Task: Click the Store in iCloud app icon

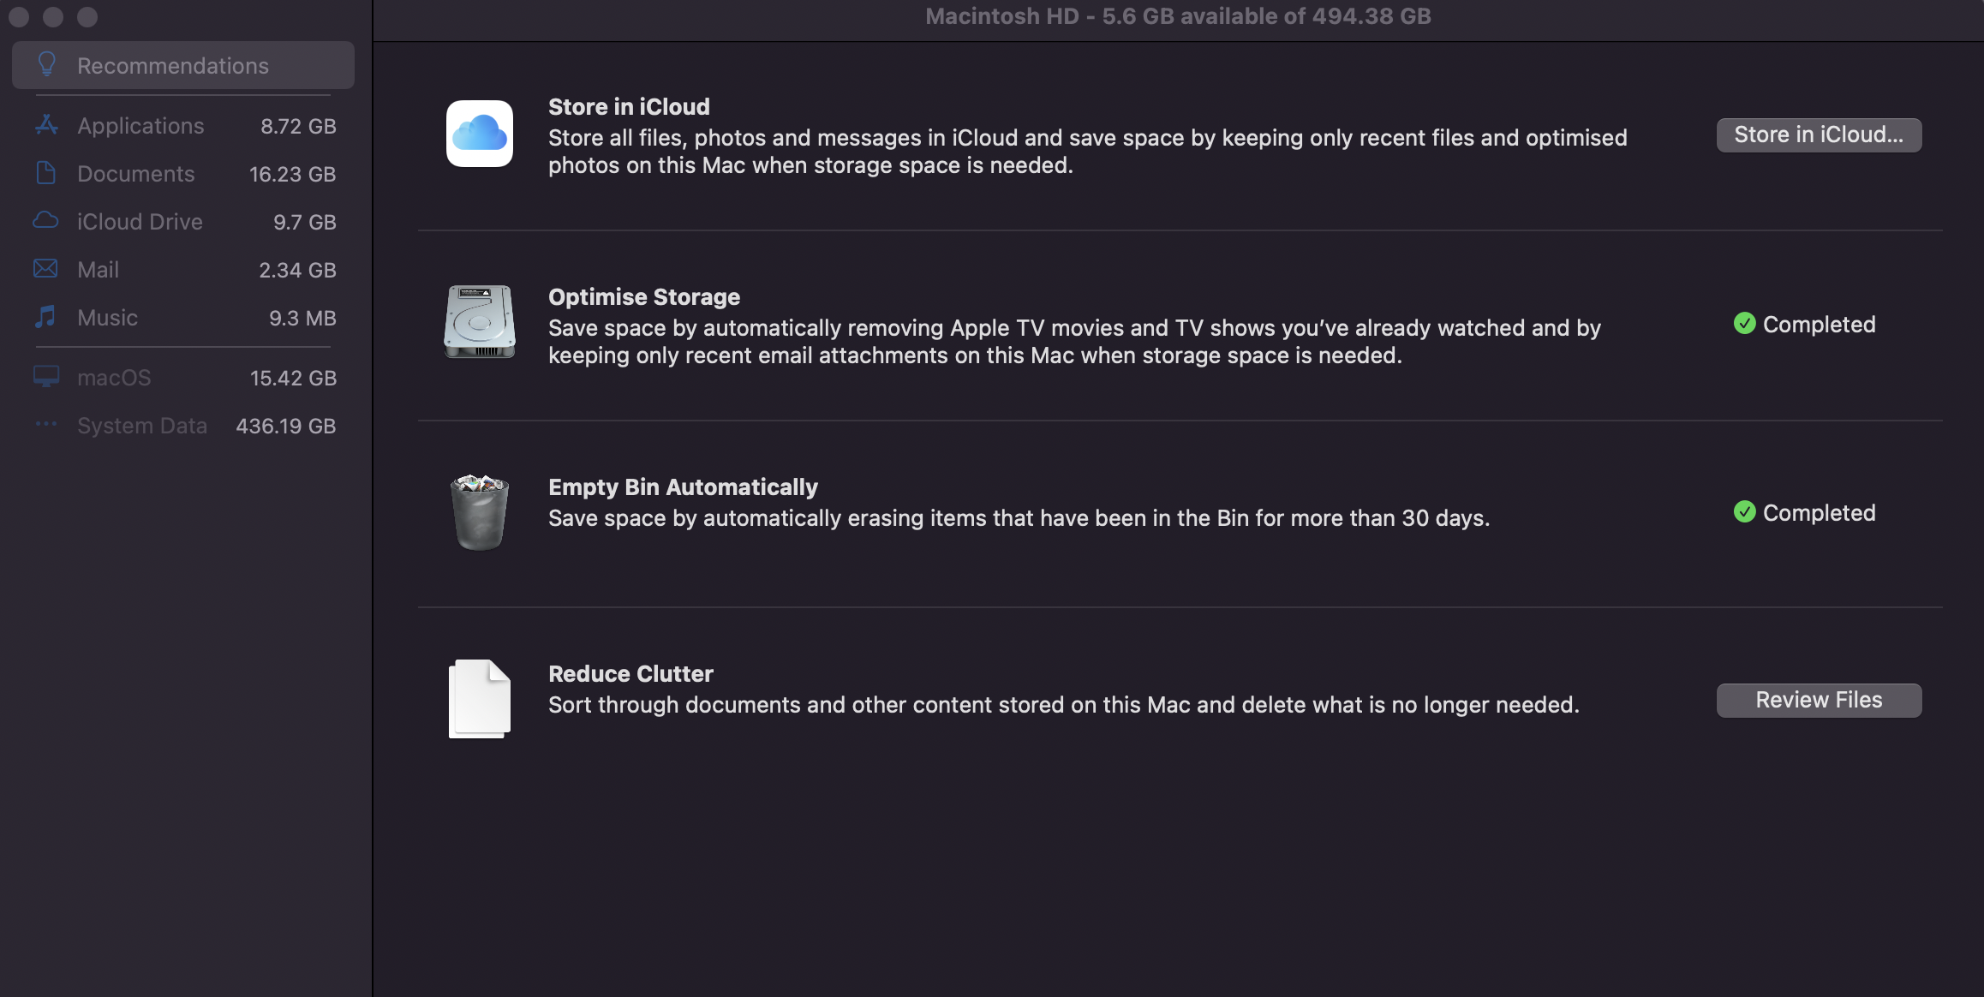Action: pos(480,134)
